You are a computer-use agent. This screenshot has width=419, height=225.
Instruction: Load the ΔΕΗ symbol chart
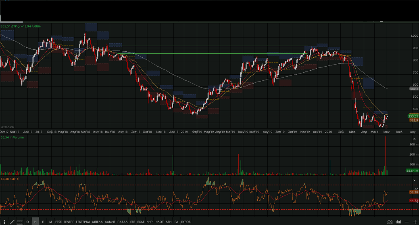[x=169, y=222]
